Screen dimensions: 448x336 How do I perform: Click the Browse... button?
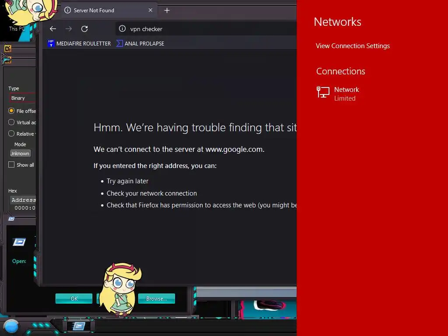(x=156, y=298)
